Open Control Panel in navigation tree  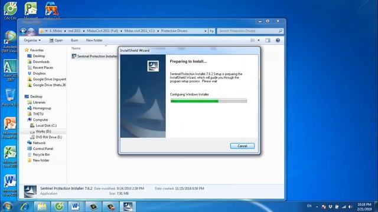coord(40,149)
